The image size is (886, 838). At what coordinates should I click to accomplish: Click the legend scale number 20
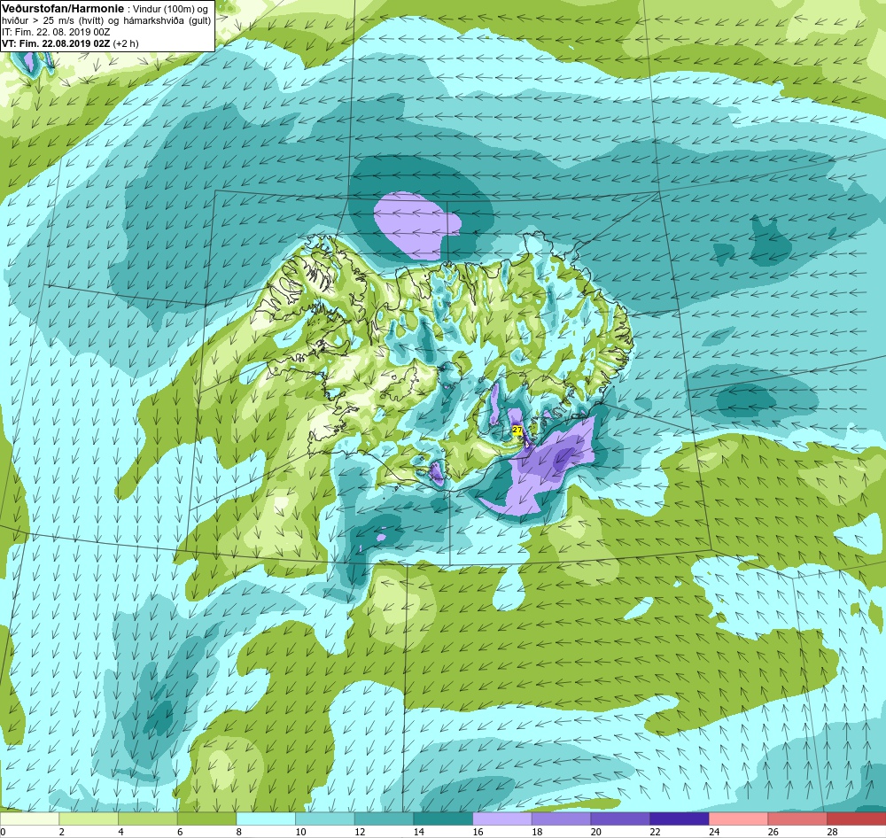point(596,832)
